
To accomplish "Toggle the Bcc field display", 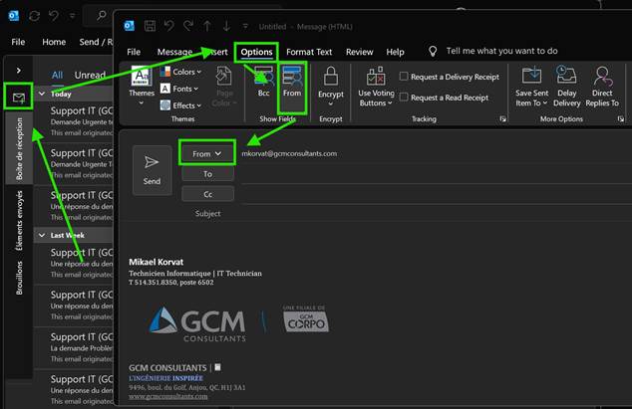I will [x=263, y=83].
